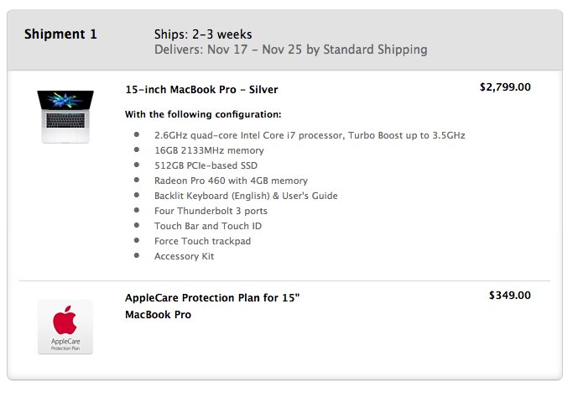Select the Four Thunderbolt 3 ports item
The image size is (573, 393).
(211, 211)
